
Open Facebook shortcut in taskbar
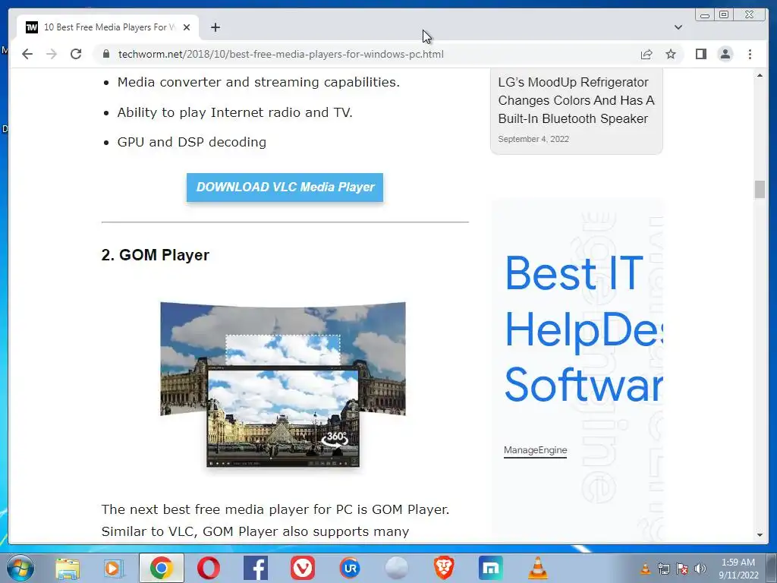click(256, 568)
